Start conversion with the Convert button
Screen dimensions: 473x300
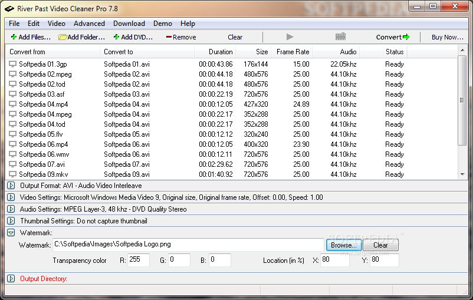point(393,37)
